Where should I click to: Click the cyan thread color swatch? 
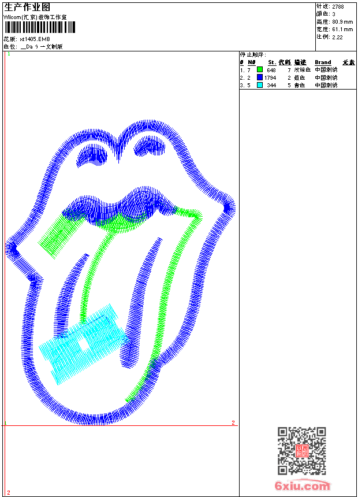(x=260, y=85)
